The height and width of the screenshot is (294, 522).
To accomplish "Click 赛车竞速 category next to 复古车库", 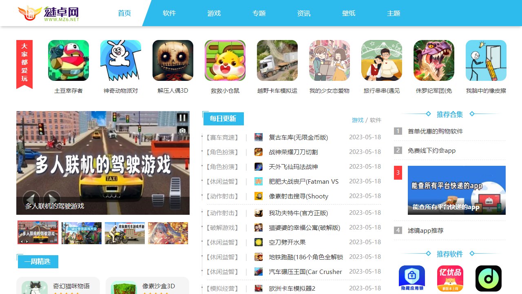I will pos(222,138).
